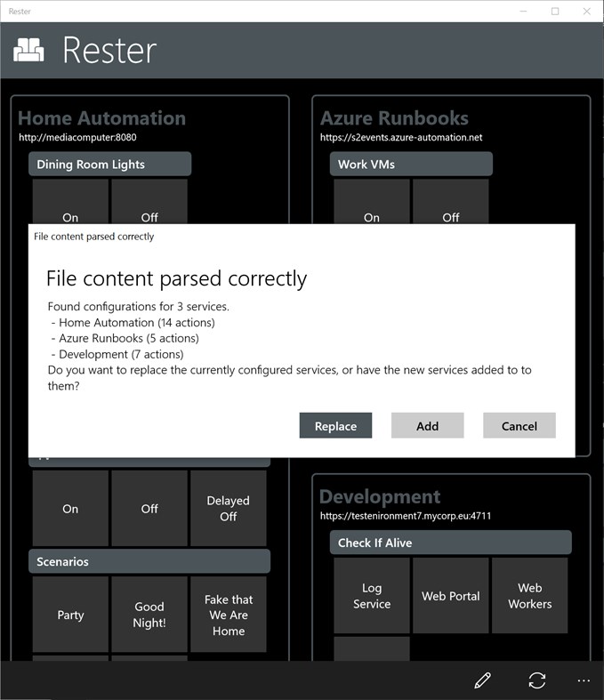The height and width of the screenshot is (700, 604).
Task: Click the Rester app title heading
Action: pyautogui.click(x=109, y=50)
